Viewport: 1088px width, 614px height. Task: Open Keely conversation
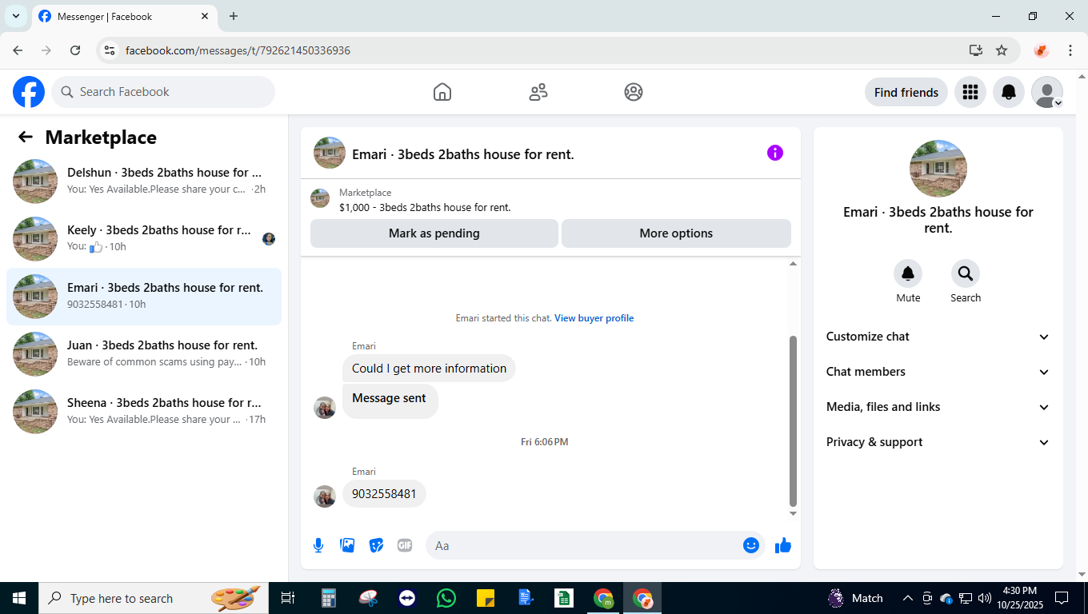click(x=144, y=239)
